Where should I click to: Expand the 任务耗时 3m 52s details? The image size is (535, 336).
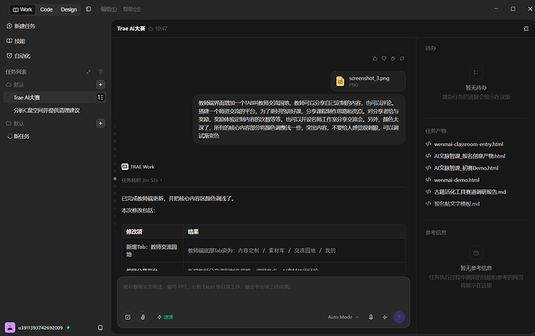142,180
